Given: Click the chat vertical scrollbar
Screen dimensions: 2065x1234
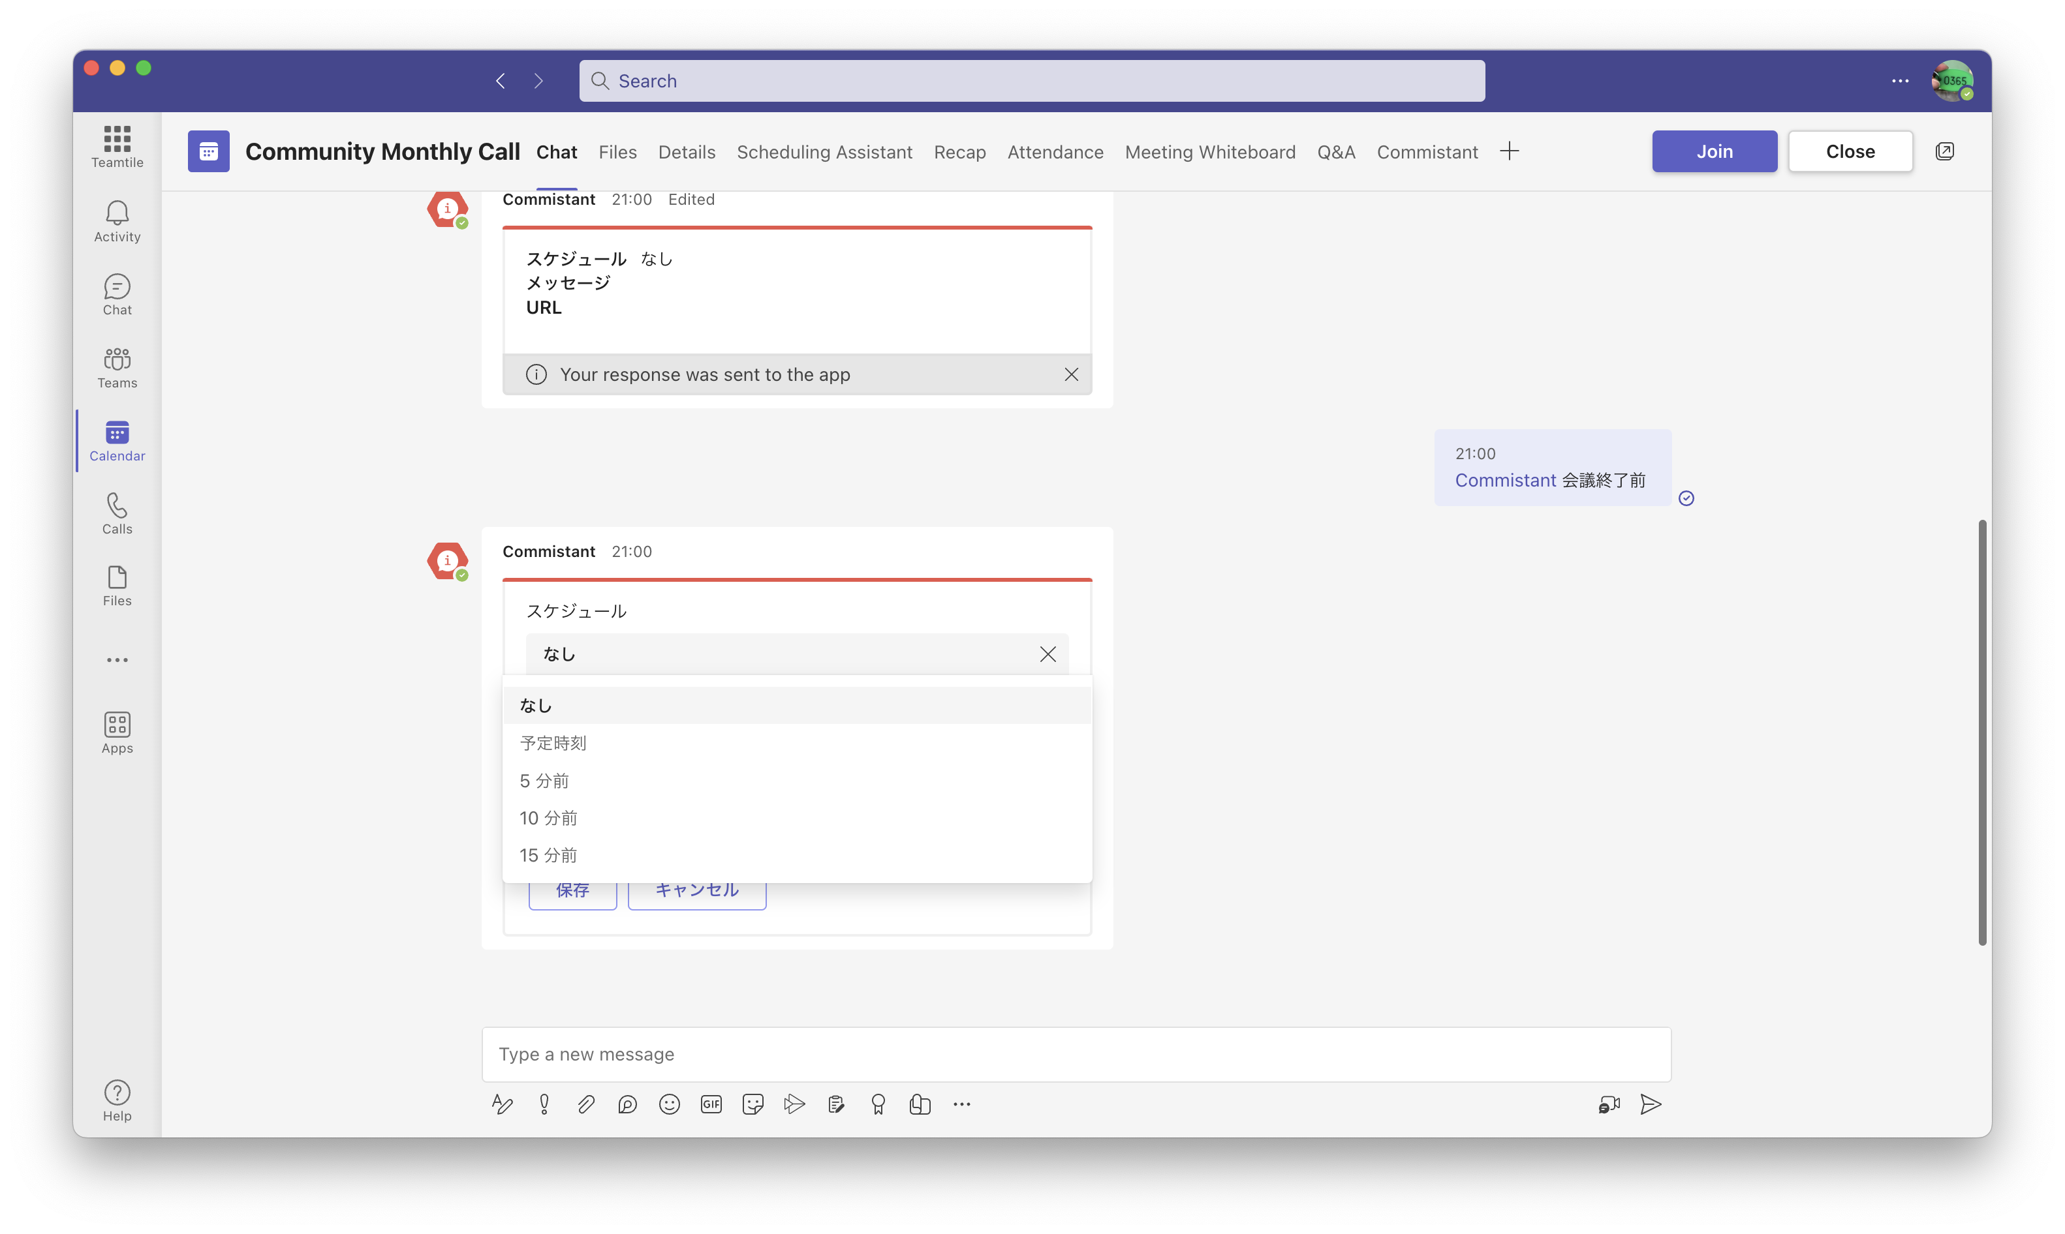Looking at the screenshot, I should point(1983,732).
